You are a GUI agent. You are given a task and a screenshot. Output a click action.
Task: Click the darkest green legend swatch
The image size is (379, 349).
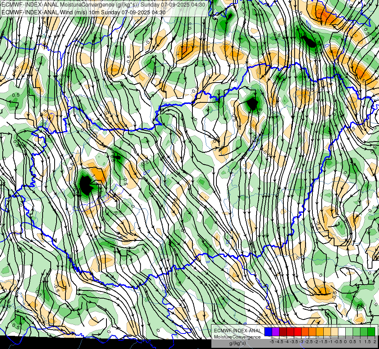click(x=371, y=332)
